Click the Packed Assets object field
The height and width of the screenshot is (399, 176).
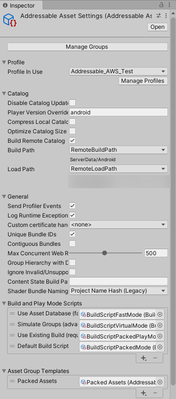[x=122, y=382]
